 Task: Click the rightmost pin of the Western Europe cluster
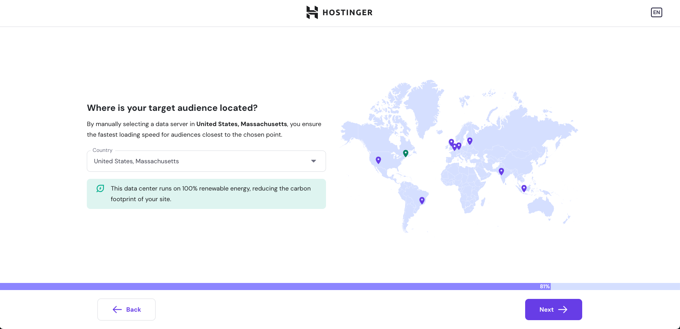point(459,145)
